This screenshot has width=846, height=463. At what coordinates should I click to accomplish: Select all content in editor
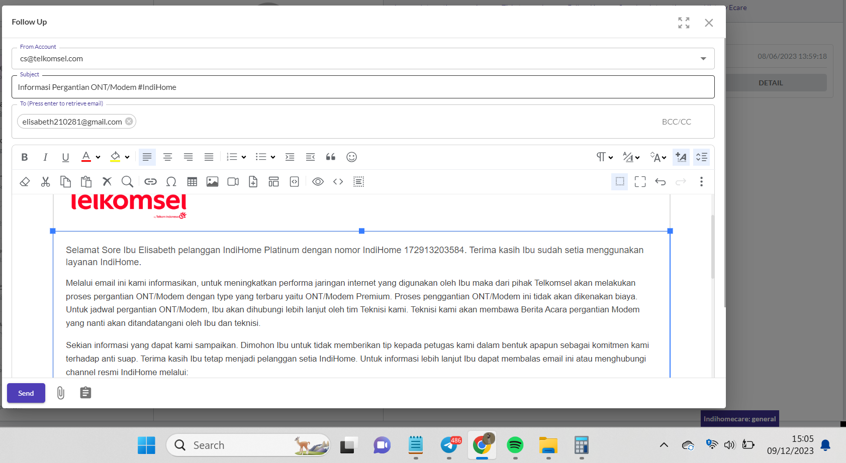tap(358, 182)
